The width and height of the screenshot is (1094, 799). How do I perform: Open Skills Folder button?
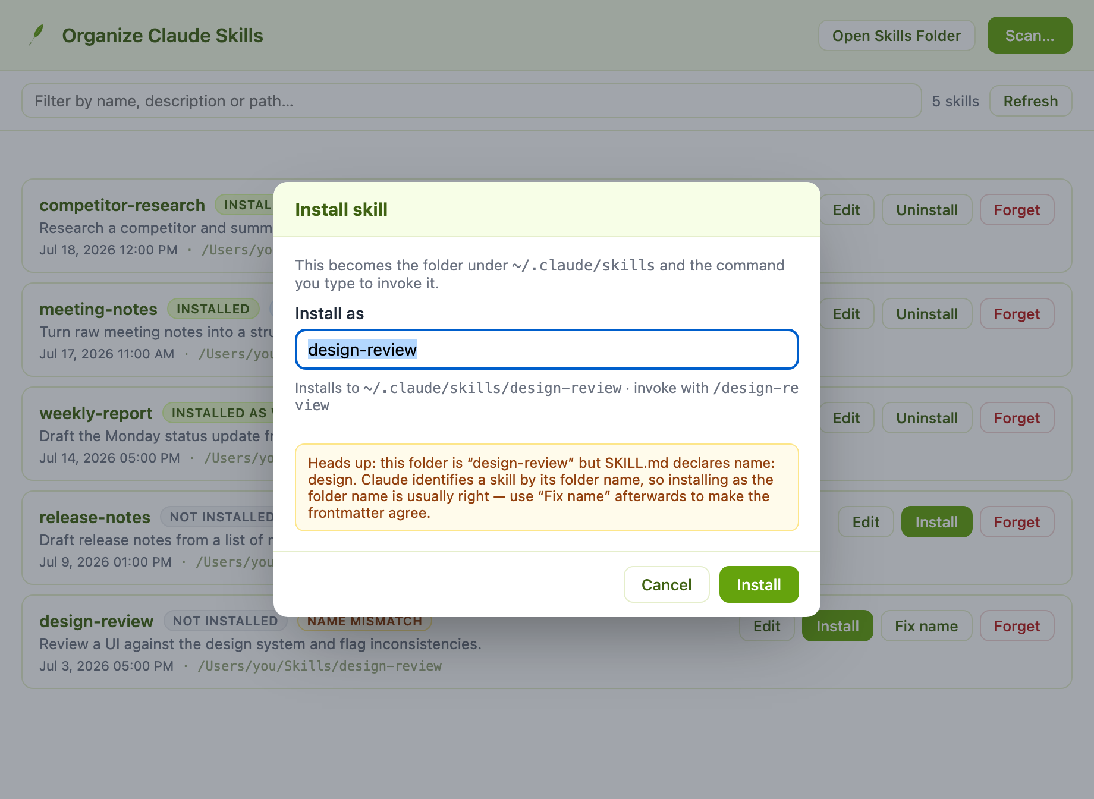pyautogui.click(x=897, y=36)
